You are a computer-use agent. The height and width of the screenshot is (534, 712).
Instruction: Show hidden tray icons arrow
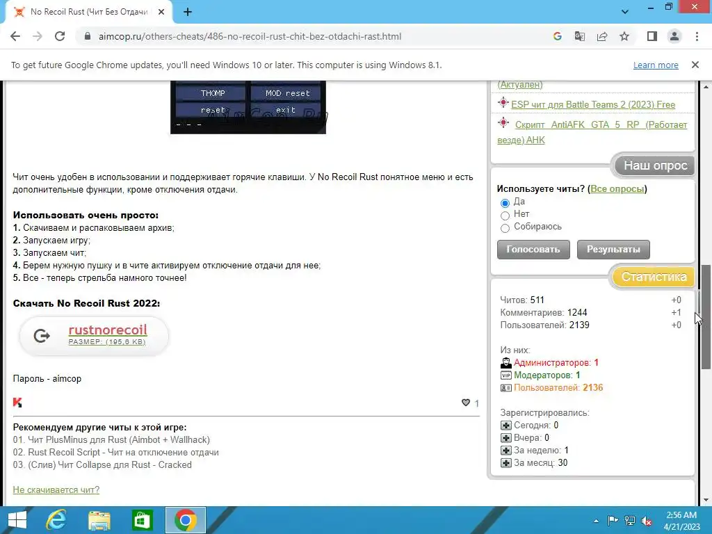click(596, 521)
